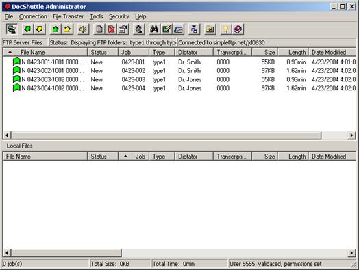Click the green left arrow toolbar icon
Screen dimensions: 359x270
point(27,29)
